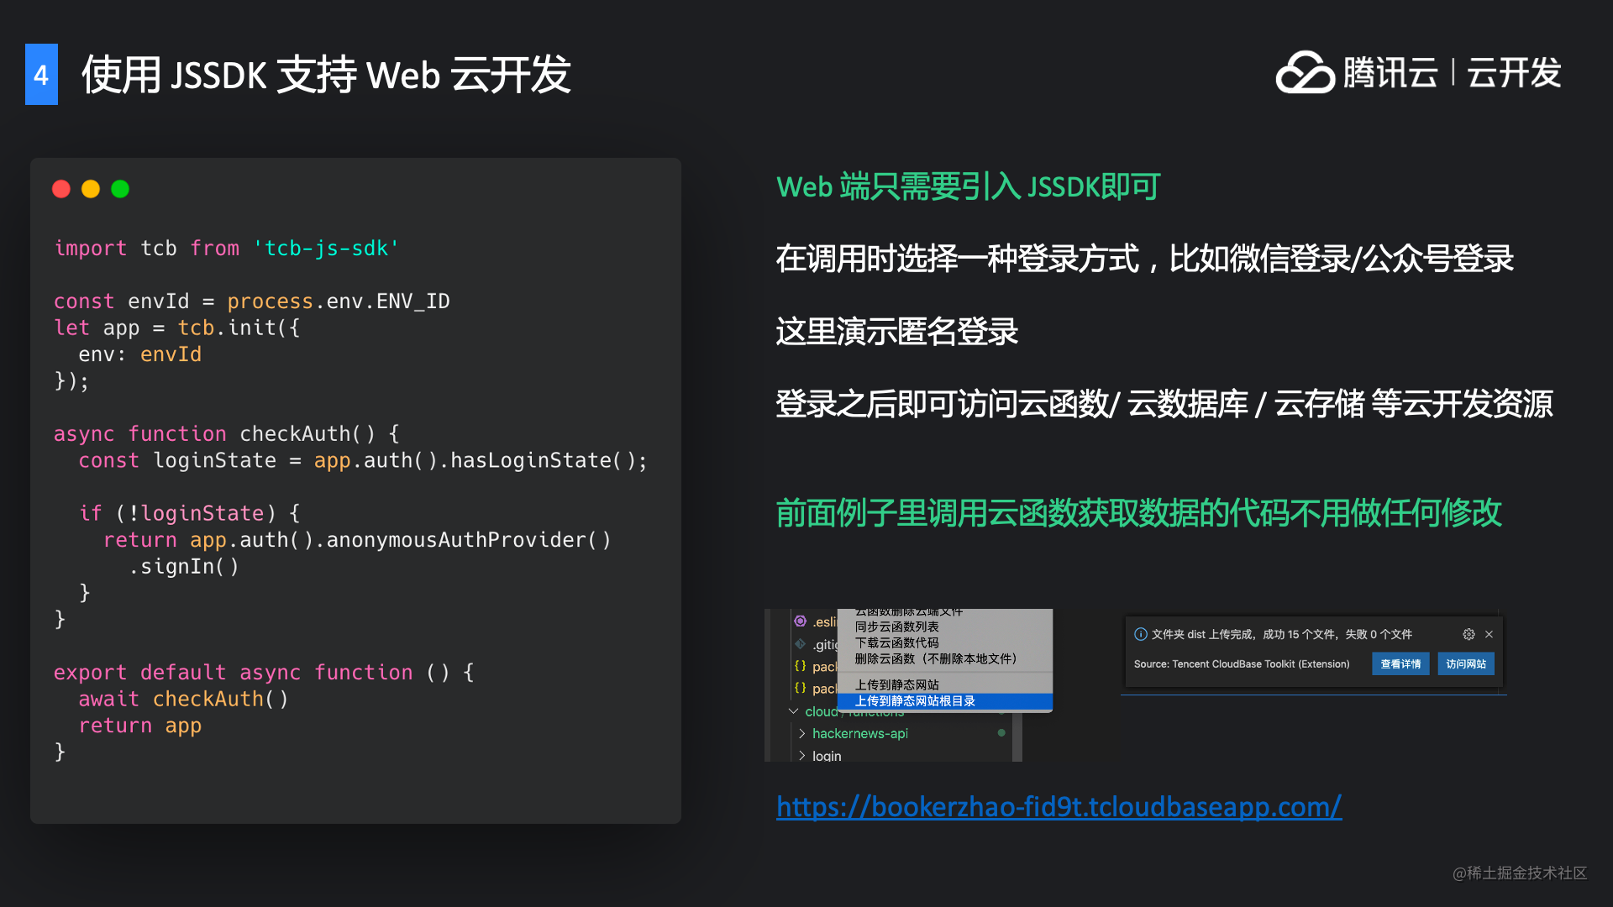
Task: Click the green maximize dot on code window
Action: point(120,189)
